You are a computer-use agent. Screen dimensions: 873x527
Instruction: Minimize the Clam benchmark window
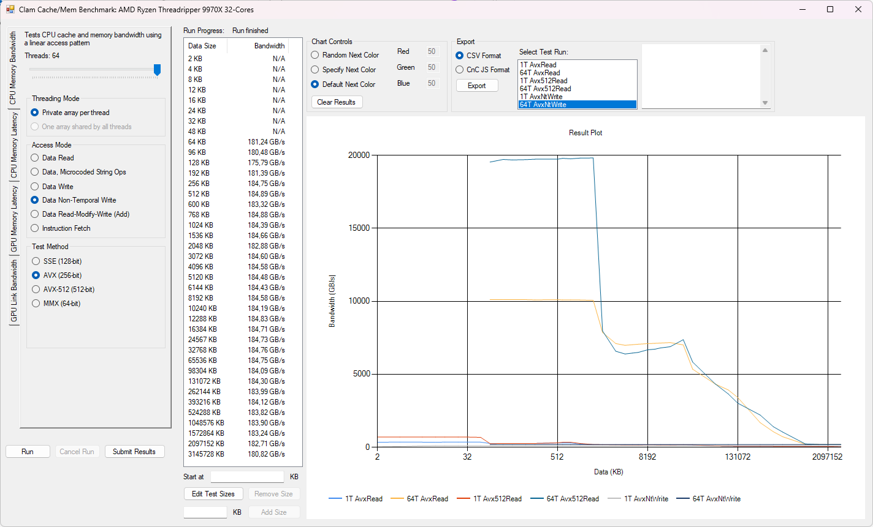(x=802, y=9)
